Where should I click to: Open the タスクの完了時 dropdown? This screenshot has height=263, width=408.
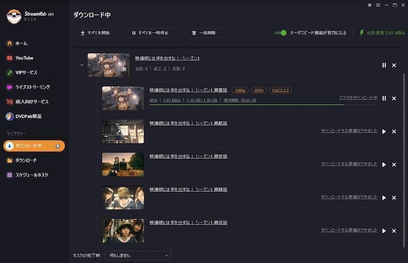(138, 255)
